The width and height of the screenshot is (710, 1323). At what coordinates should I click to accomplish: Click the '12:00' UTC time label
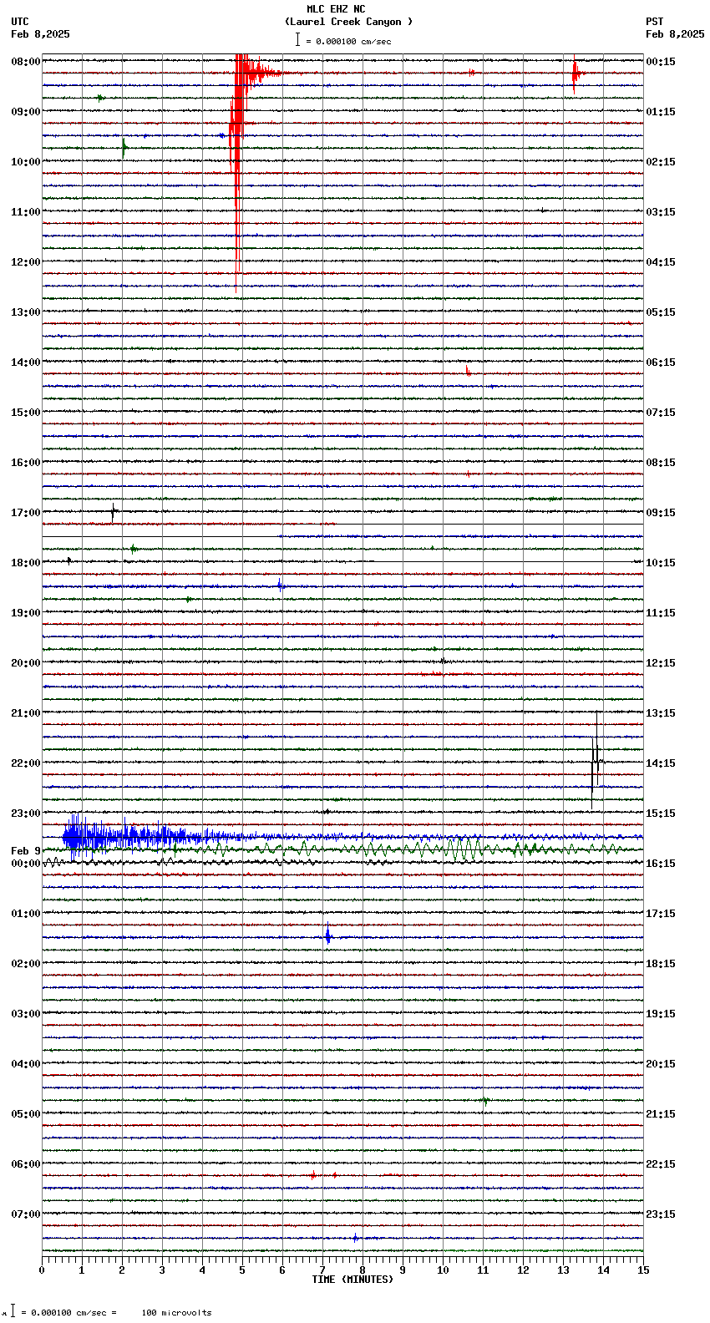[26, 262]
